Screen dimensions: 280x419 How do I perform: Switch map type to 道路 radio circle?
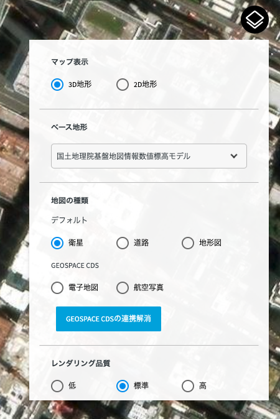coord(123,243)
